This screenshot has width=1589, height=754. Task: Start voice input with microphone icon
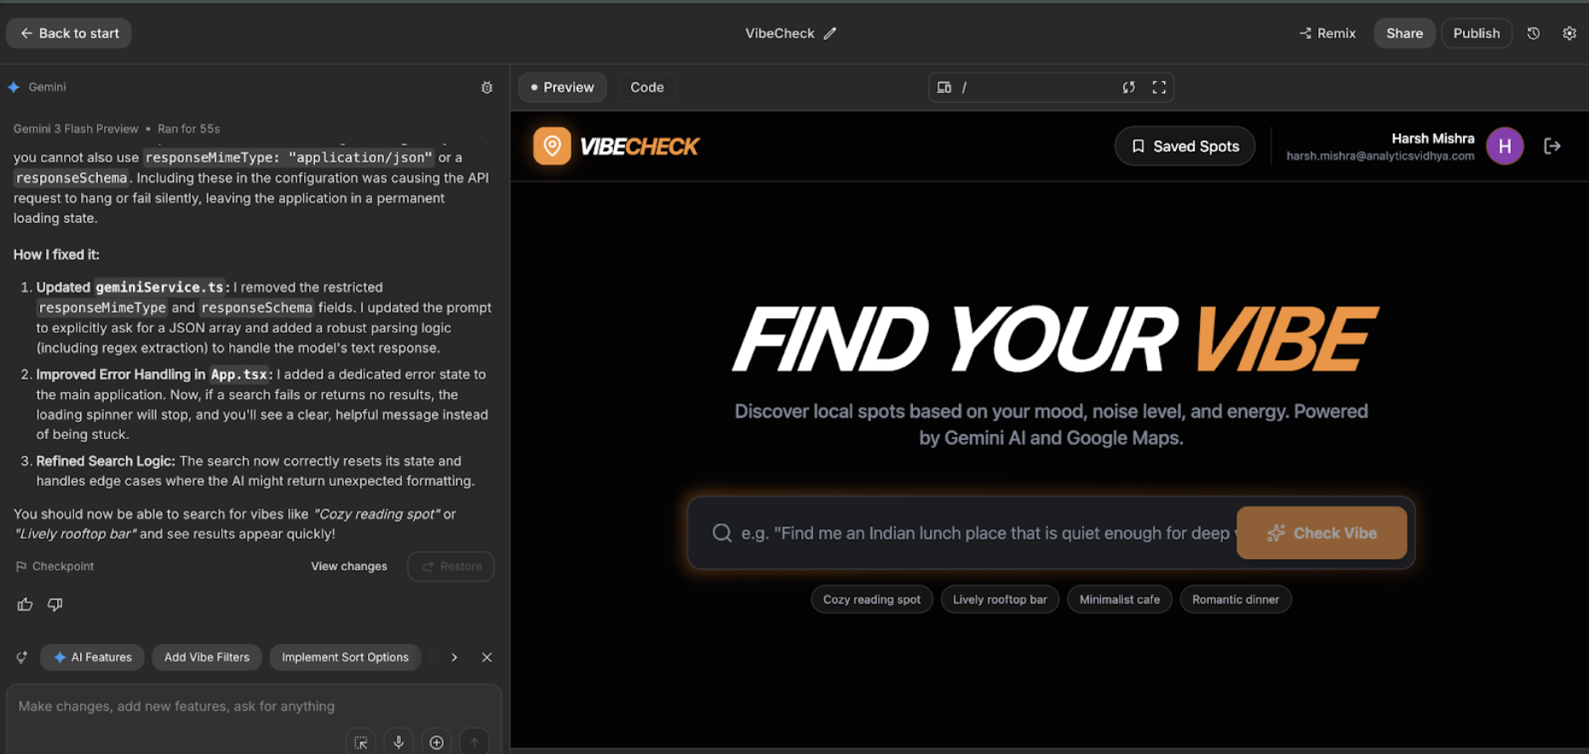coord(399,742)
